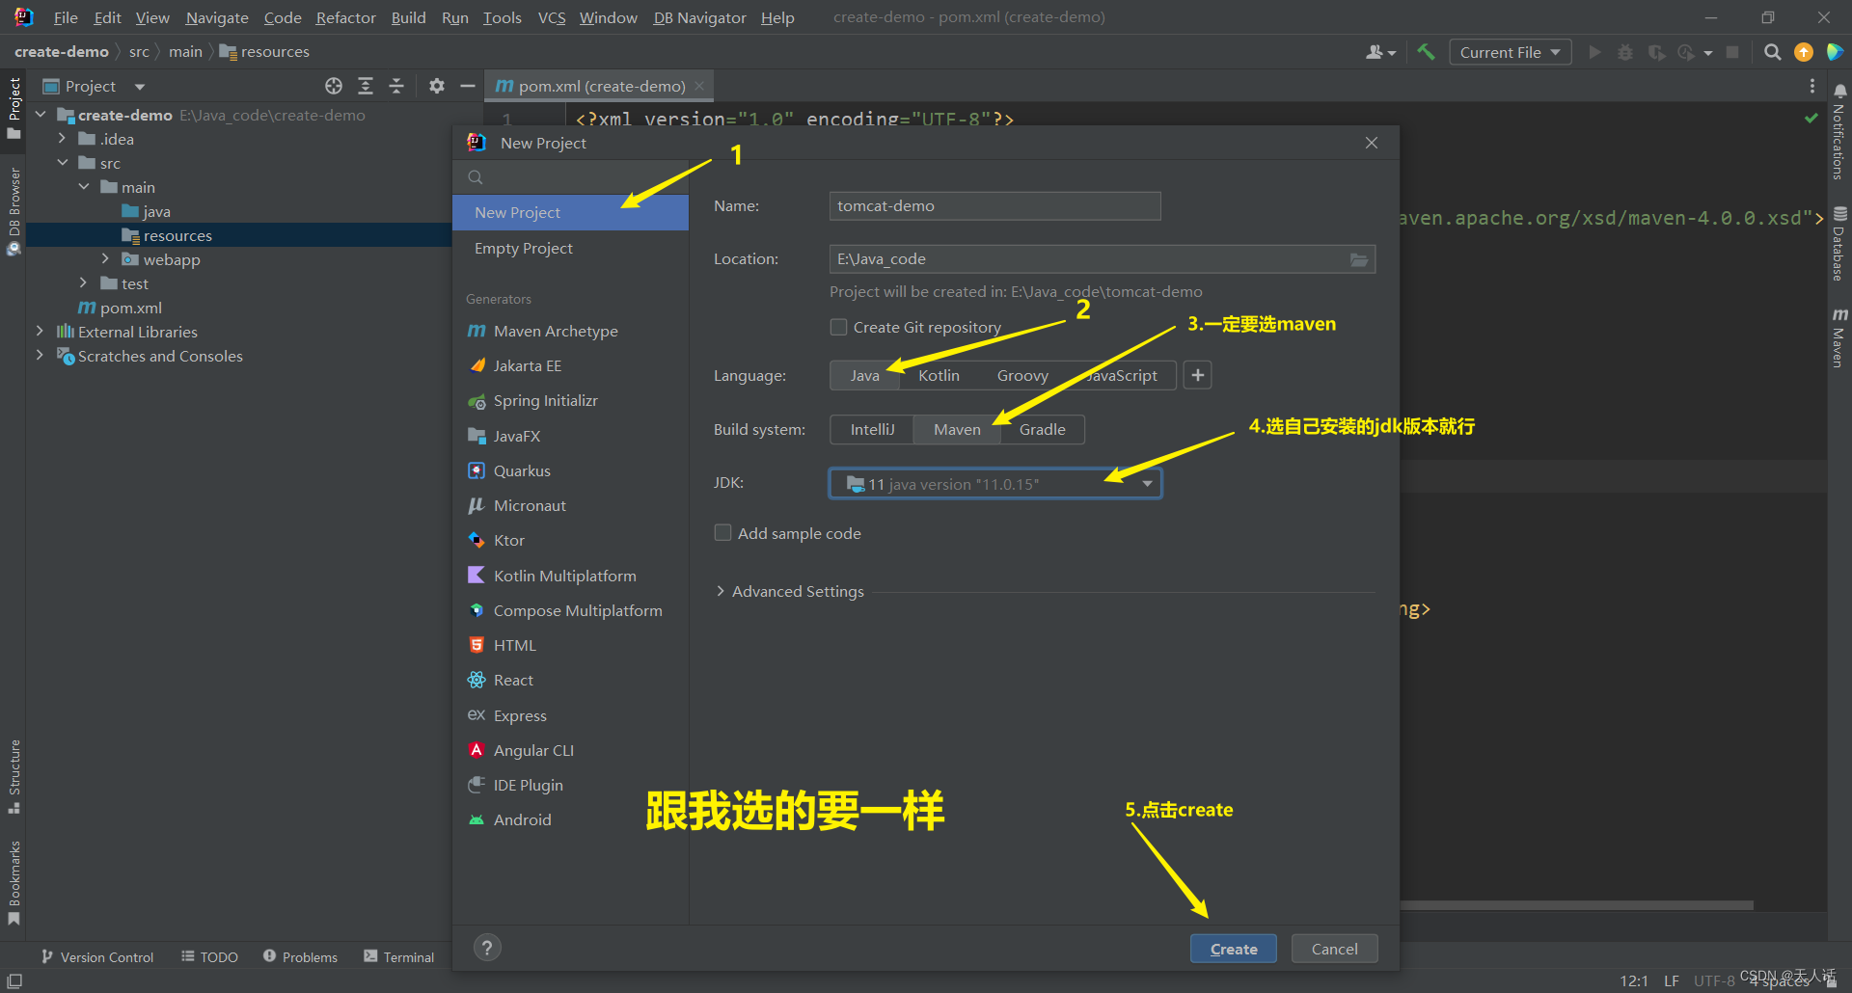Click the Search Everywhere magnifier icon
Screen dimensions: 1852x993
[1772, 51]
